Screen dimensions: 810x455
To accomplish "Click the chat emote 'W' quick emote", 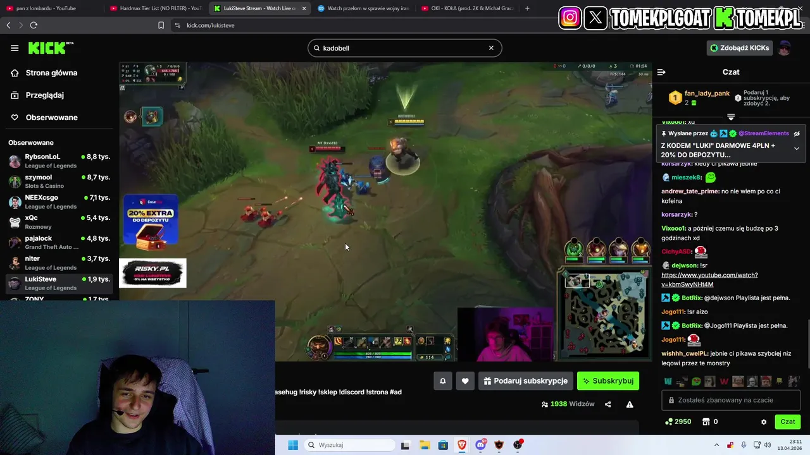I will pyautogui.click(x=668, y=381).
